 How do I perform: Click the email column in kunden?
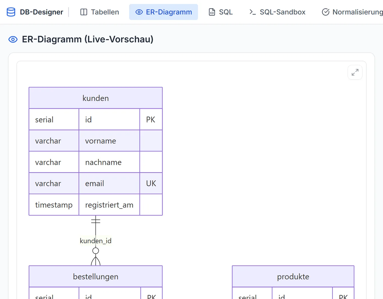[109, 183]
